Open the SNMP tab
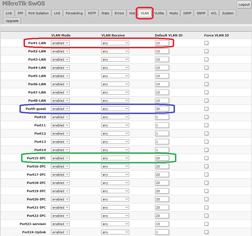 coord(201,13)
